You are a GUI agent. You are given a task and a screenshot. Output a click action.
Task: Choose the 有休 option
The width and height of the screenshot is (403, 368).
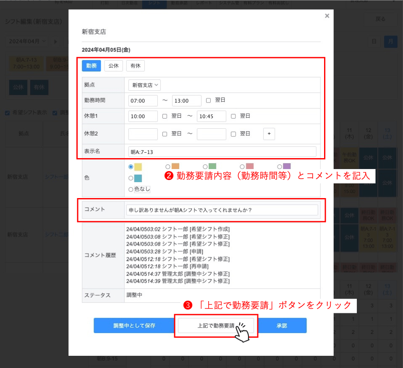tap(135, 66)
